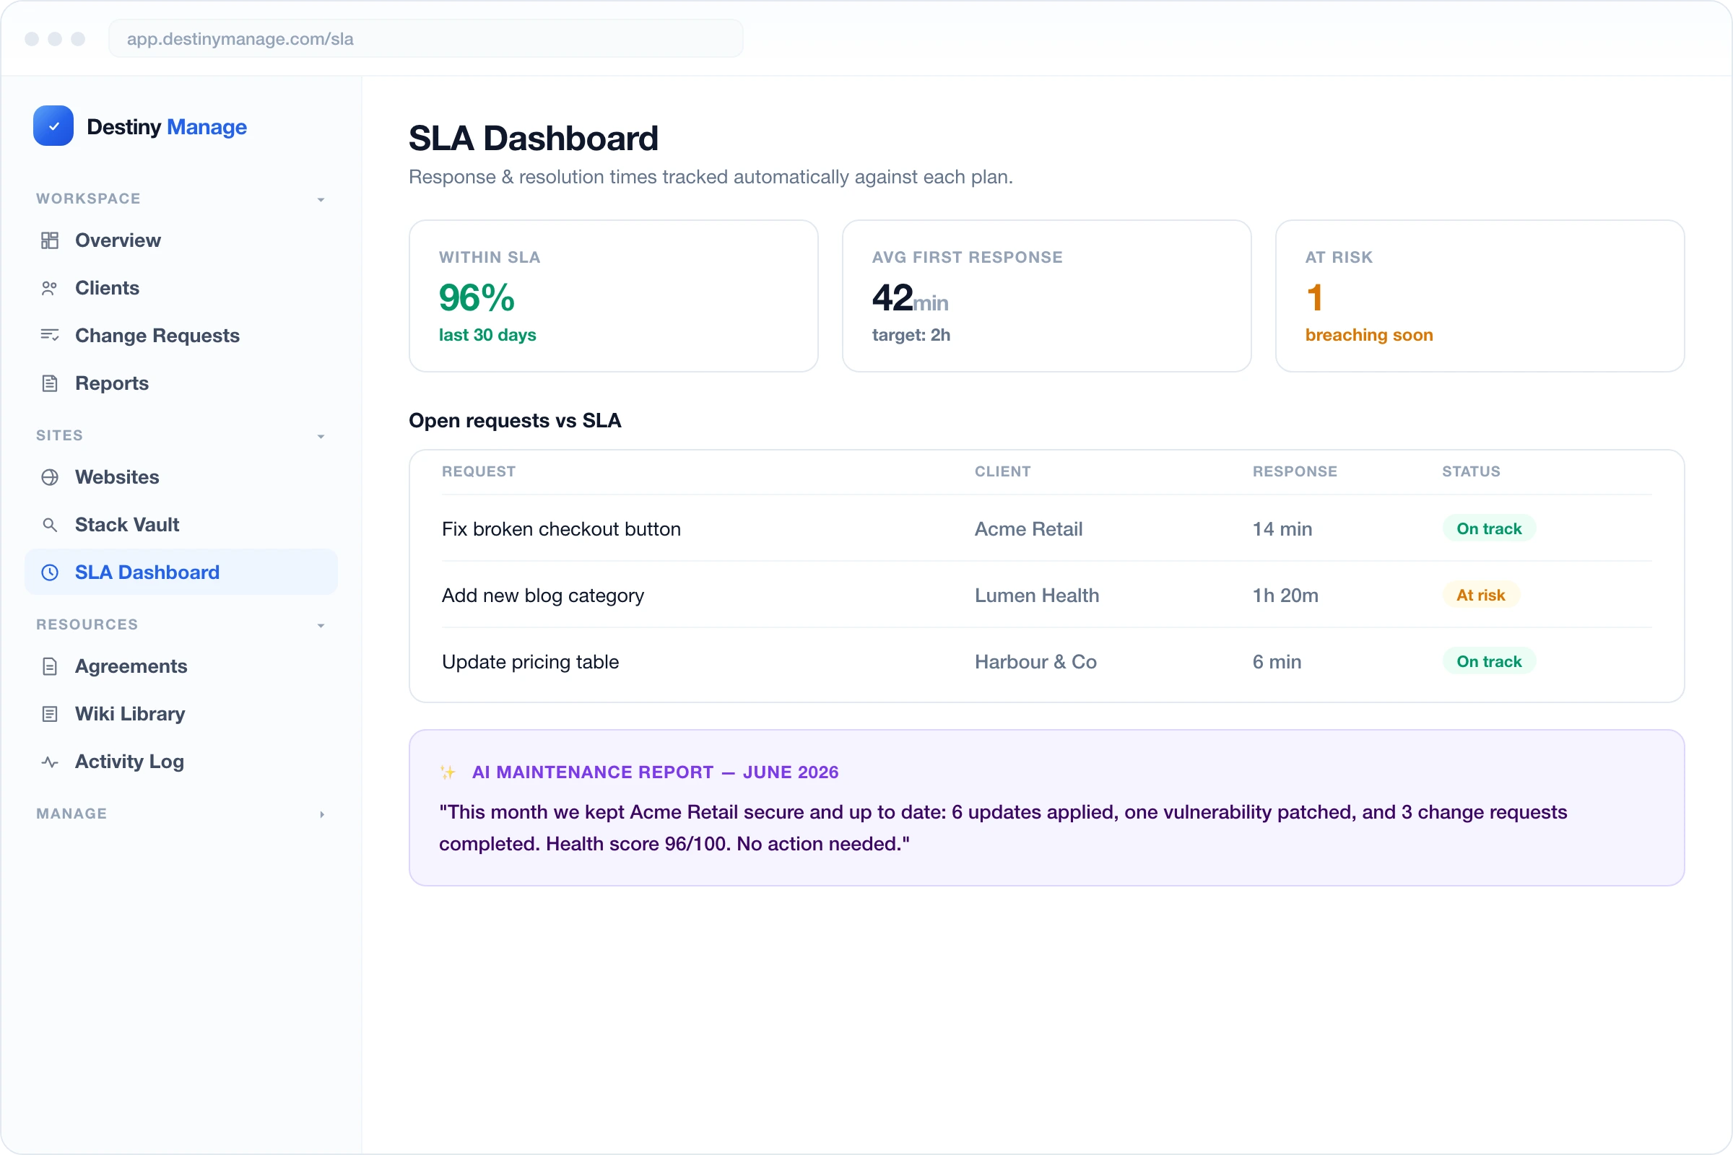Screen dimensions: 1733x1155
Task: Open the Websites section
Action: coord(181,477)
